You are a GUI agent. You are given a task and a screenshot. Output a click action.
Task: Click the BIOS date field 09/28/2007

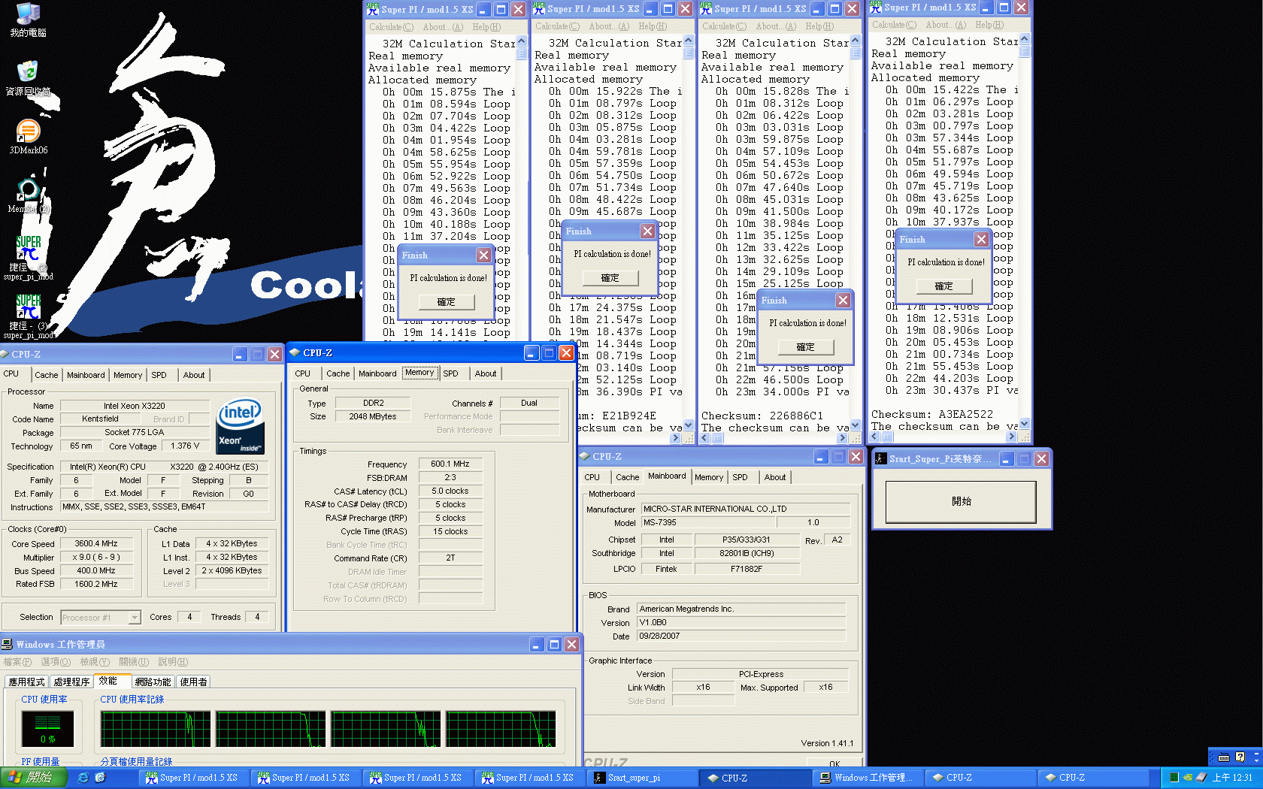[x=741, y=636]
